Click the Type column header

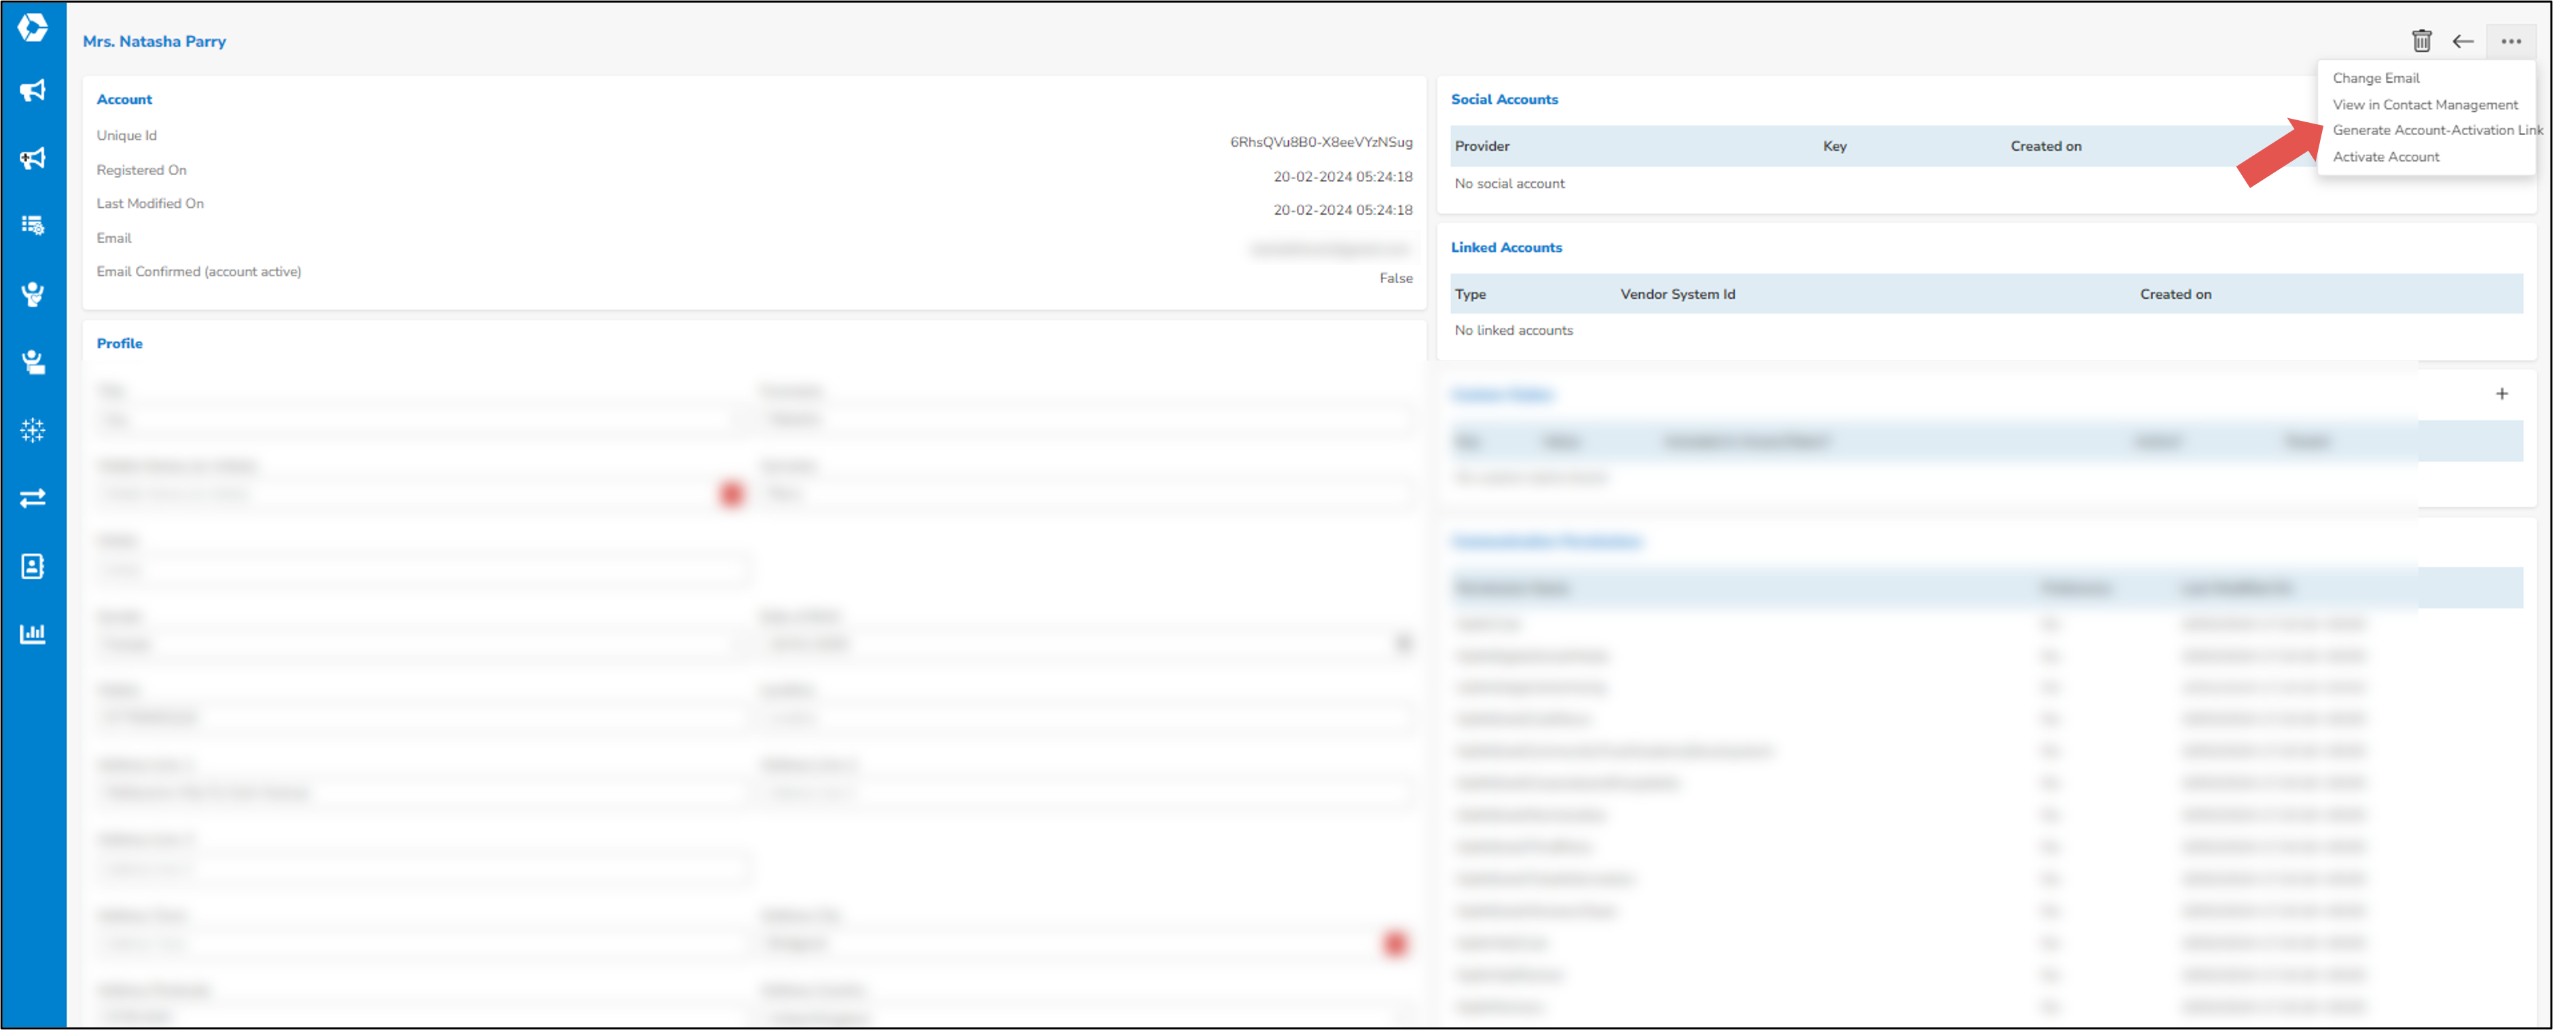tap(1469, 294)
